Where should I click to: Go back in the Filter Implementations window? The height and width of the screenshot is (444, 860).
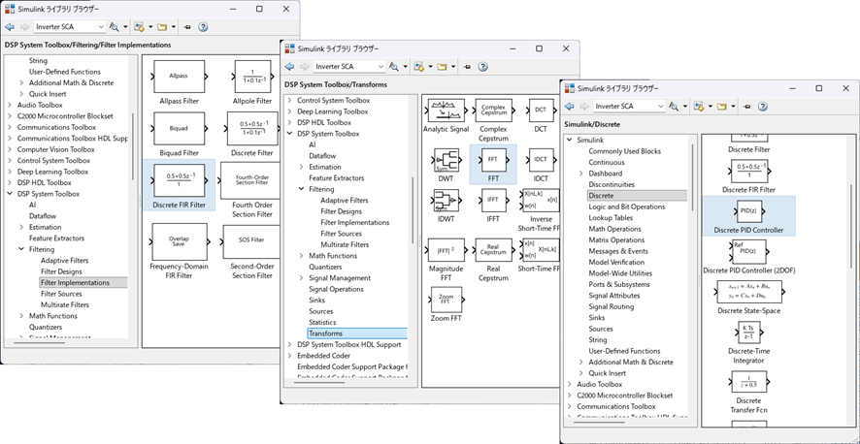pyautogui.click(x=8, y=27)
